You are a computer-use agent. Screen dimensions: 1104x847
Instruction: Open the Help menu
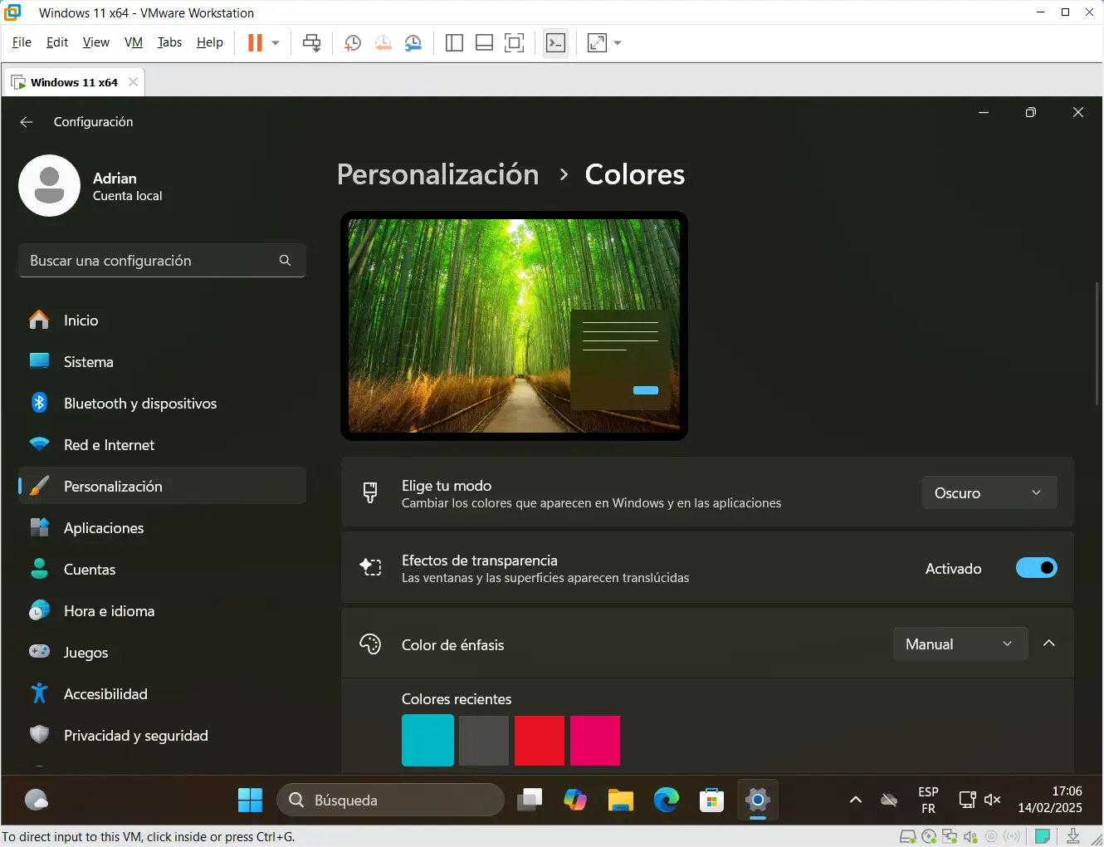210,42
